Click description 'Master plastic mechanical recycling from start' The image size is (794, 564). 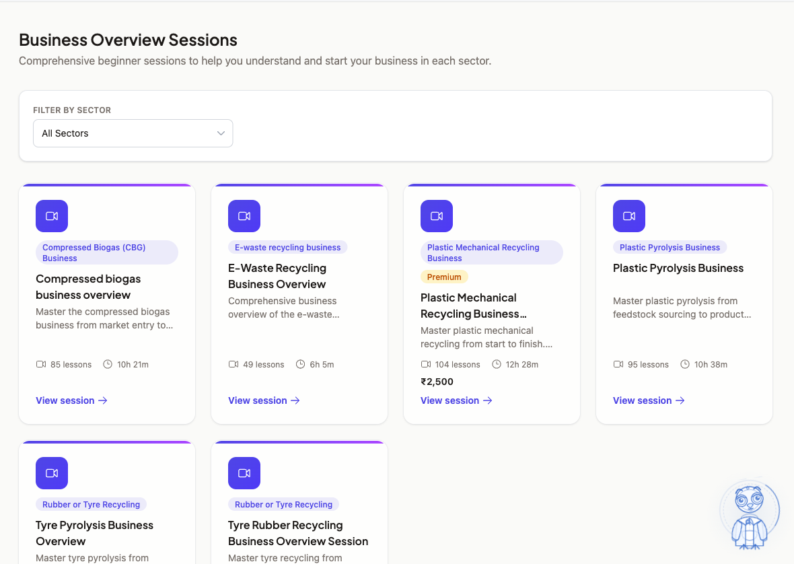[486, 337]
